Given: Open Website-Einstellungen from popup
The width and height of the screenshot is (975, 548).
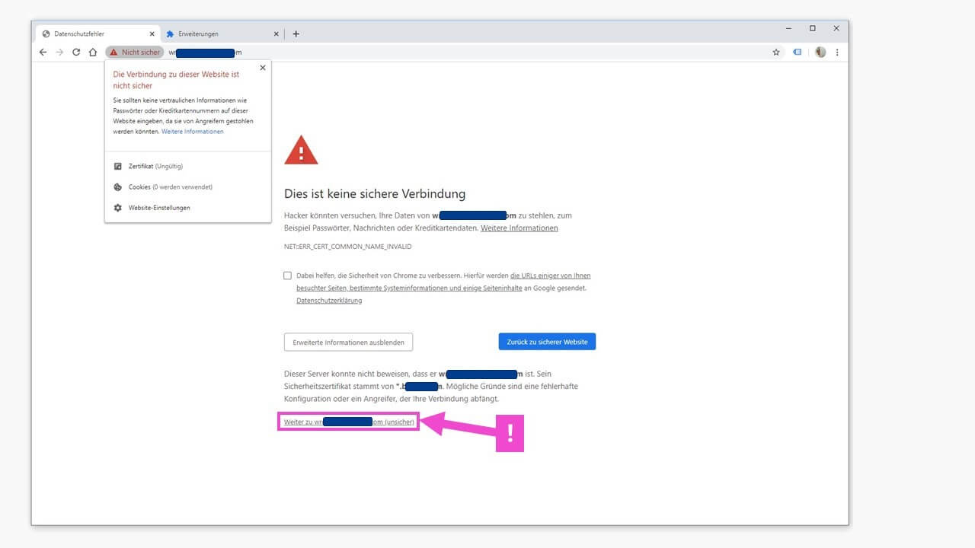Looking at the screenshot, I should point(159,208).
